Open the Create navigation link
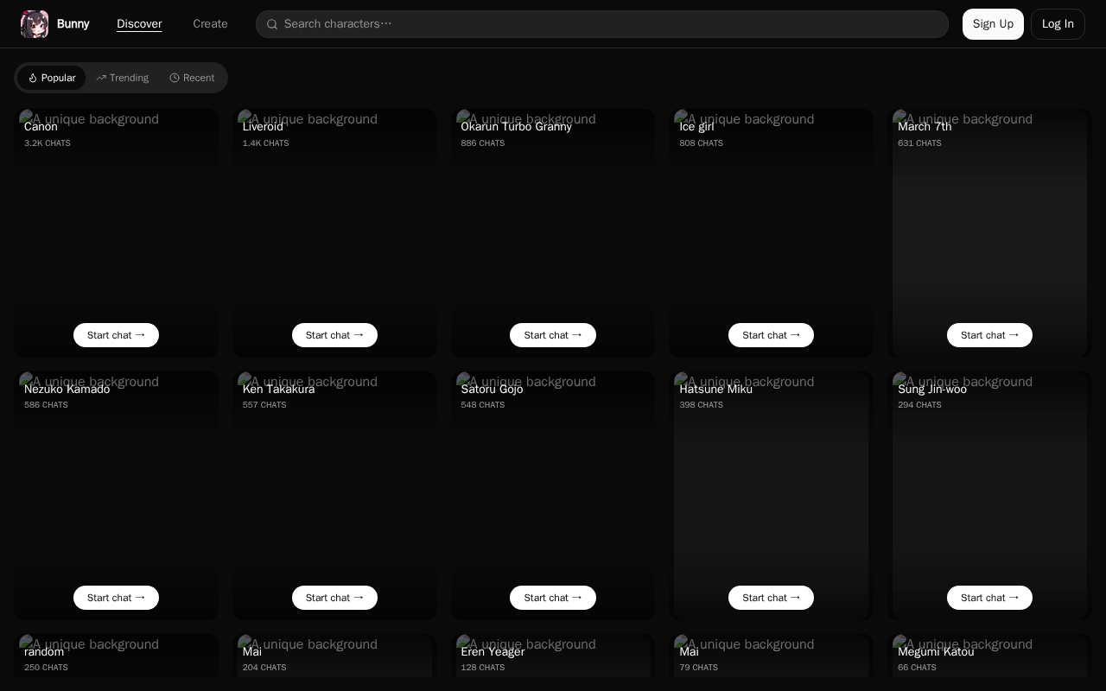This screenshot has width=1106, height=691. [x=210, y=24]
